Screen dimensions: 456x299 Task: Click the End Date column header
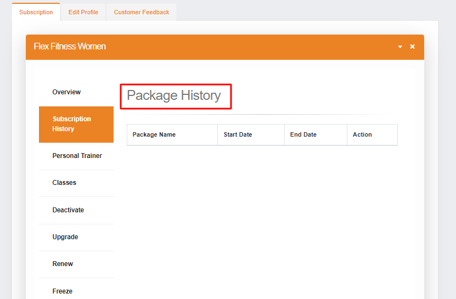pos(303,134)
